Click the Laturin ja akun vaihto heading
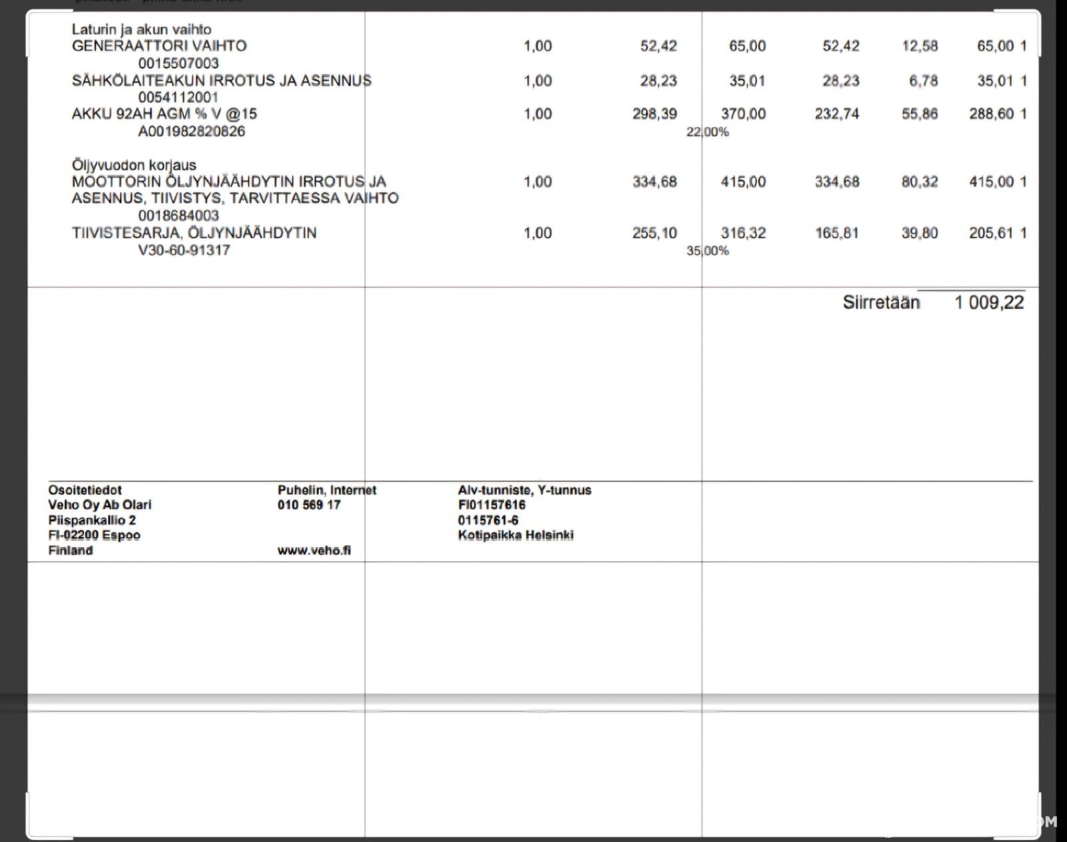This screenshot has height=842, width=1067. tap(141, 29)
